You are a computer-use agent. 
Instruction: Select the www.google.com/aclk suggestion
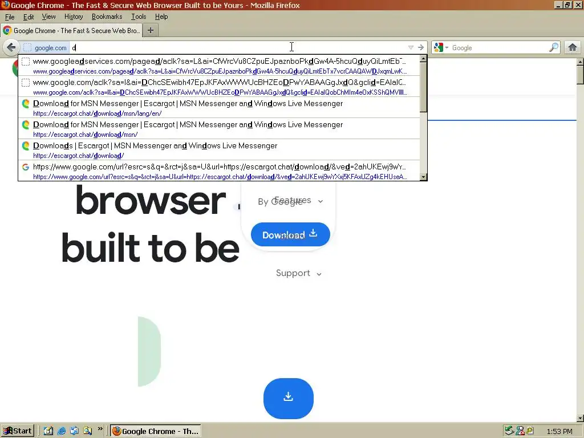click(219, 87)
